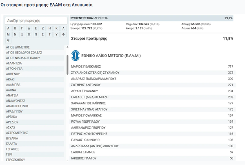
Task: Click candidate ΜΑΡΙΟΣ ΠΟΥΛΛΙΚΚΑΣ
Action: [x=86, y=115]
